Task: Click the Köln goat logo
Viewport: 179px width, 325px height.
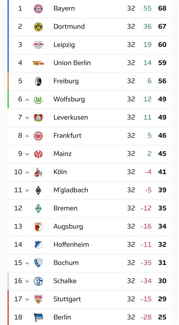Action: 38,172
